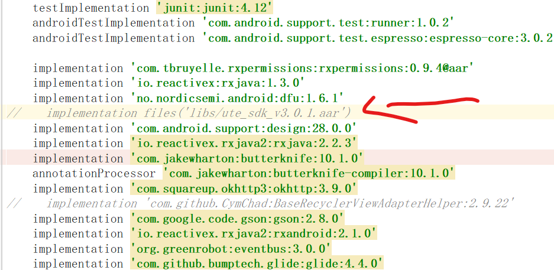Click the implementation keyword before rxjava:1.3.0
This screenshot has height=270, width=554.
(78, 83)
